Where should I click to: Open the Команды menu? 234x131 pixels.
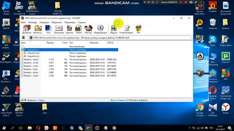point(33,22)
